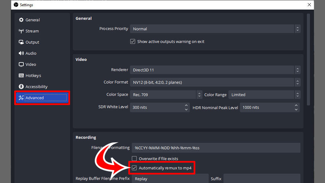Click the Video section heading

click(x=81, y=60)
